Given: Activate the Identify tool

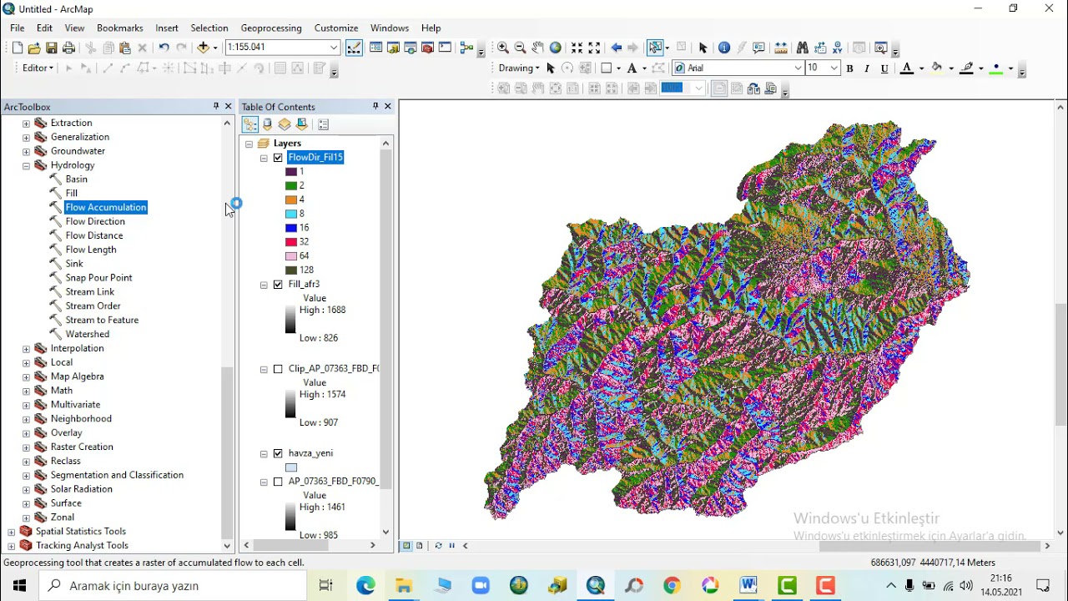Looking at the screenshot, I should click(x=724, y=48).
